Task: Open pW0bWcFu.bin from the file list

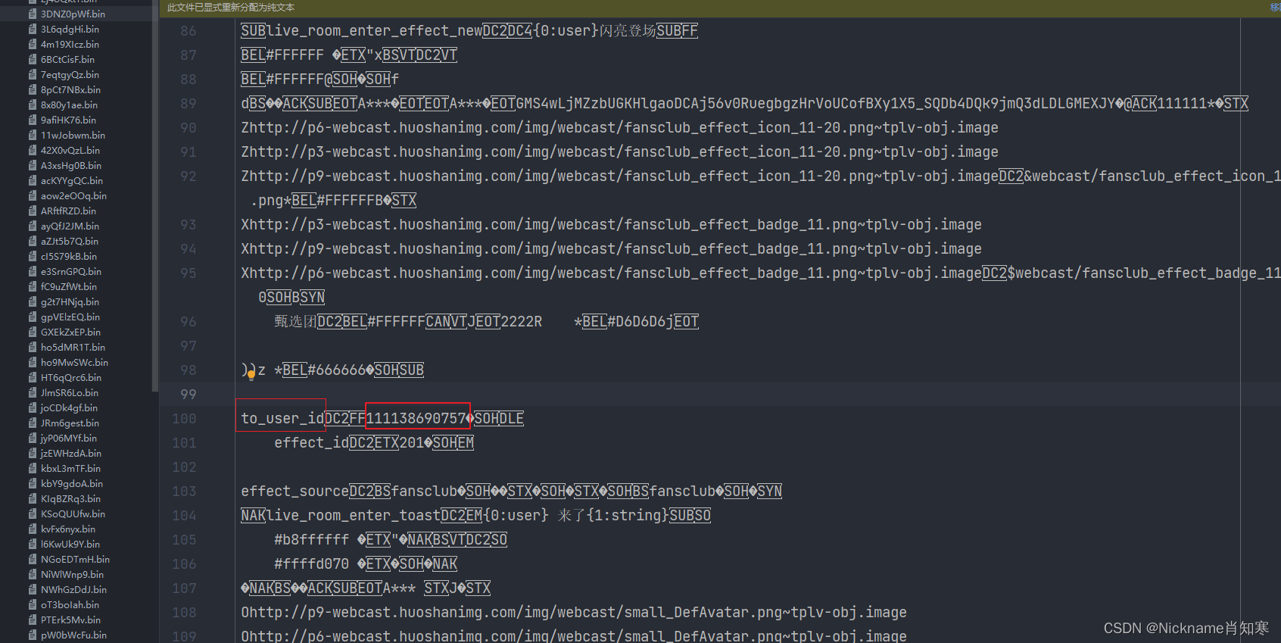Action: point(73,635)
